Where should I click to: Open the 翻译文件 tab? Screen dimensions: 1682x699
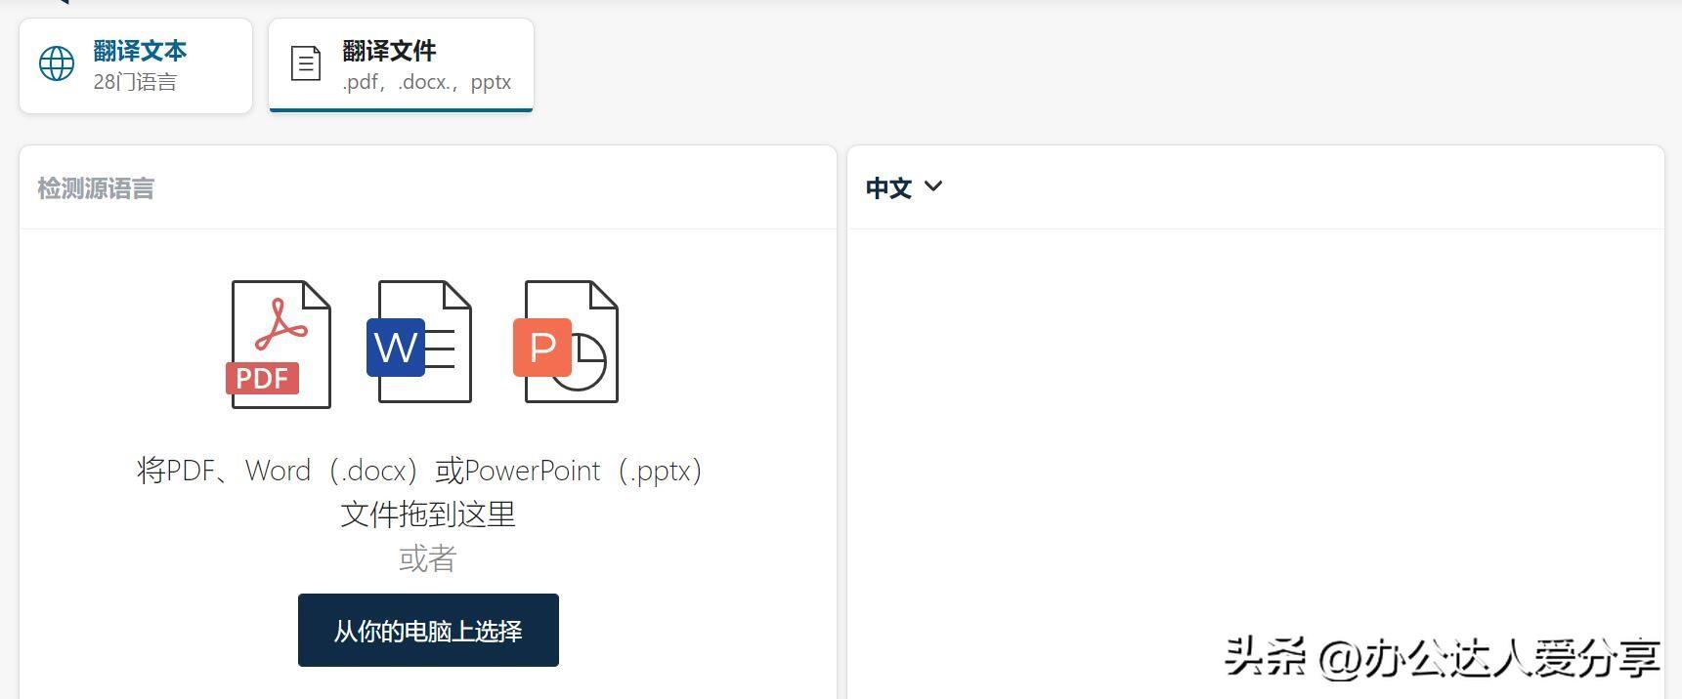pos(401,65)
